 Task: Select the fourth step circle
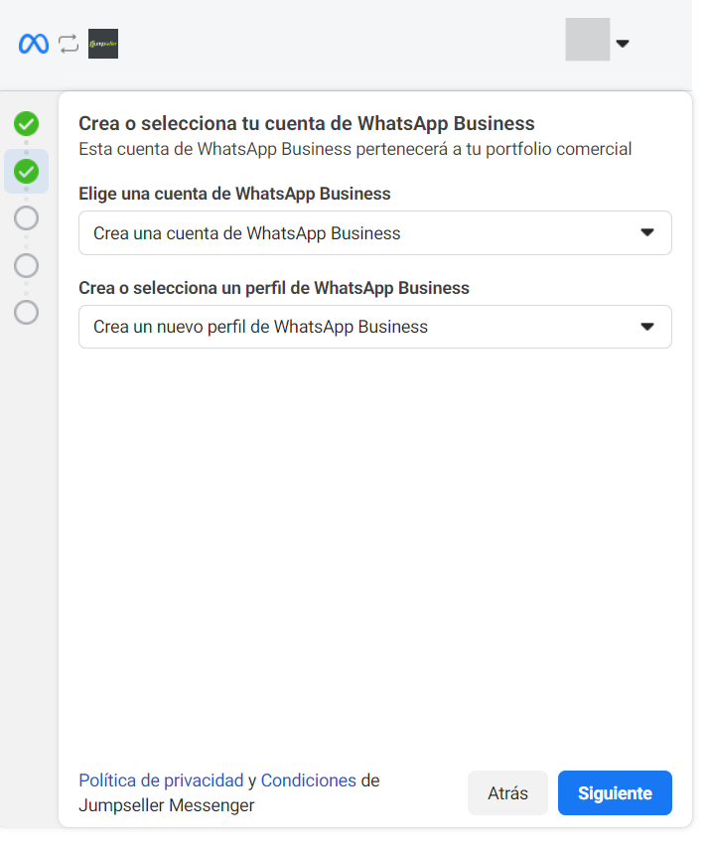coord(26,266)
